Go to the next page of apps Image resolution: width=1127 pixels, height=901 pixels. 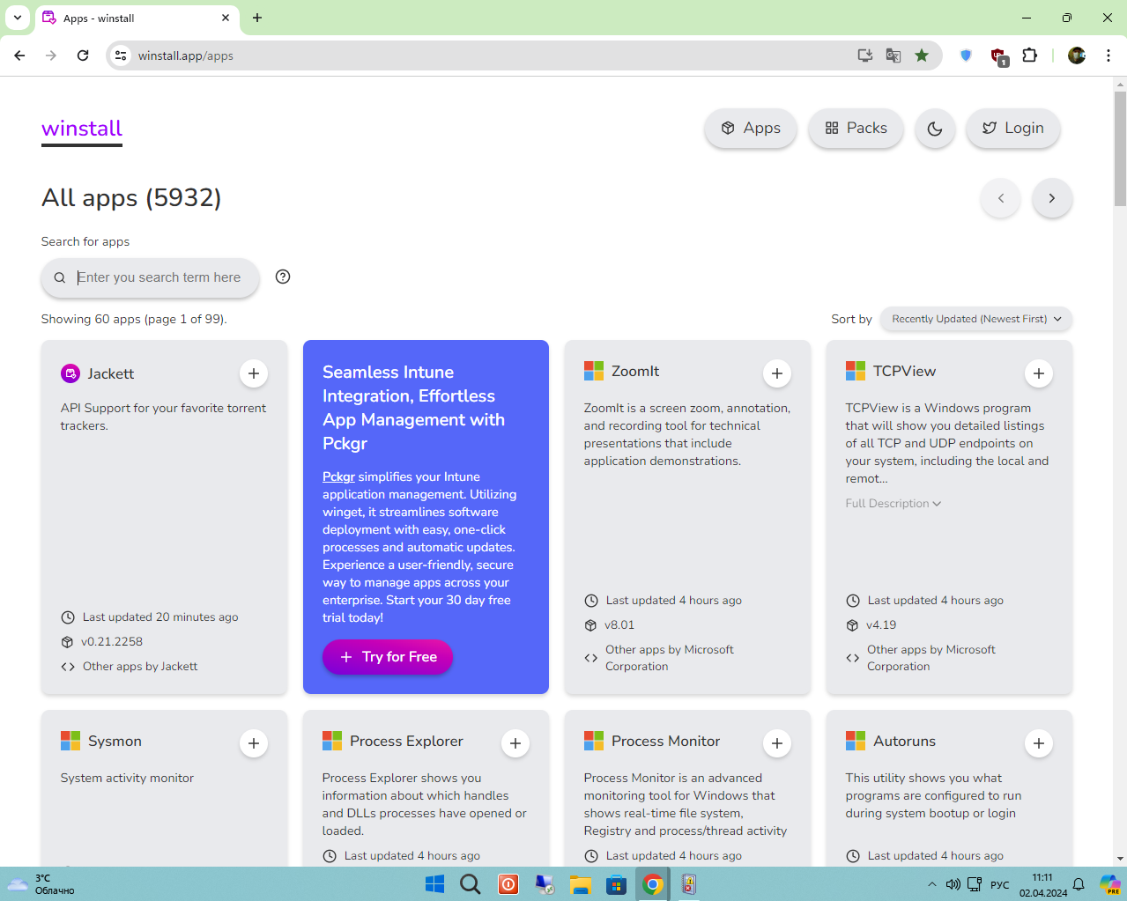pyautogui.click(x=1052, y=198)
